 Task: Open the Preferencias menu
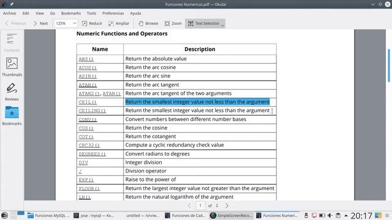point(113,13)
